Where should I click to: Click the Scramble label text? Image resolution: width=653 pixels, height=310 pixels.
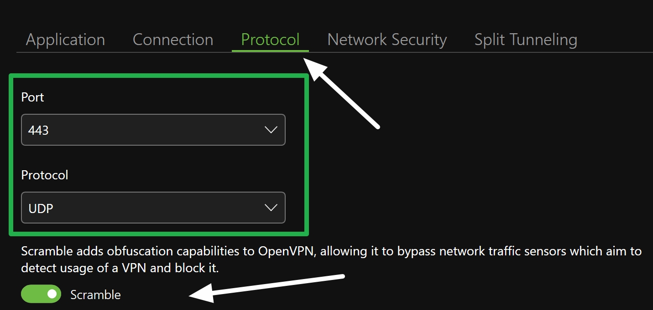(95, 295)
